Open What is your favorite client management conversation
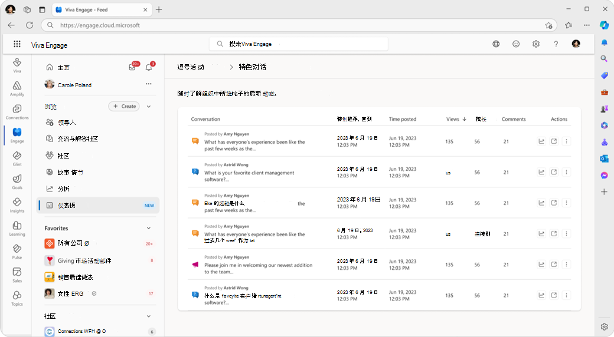The height and width of the screenshot is (337, 614). [x=249, y=176]
